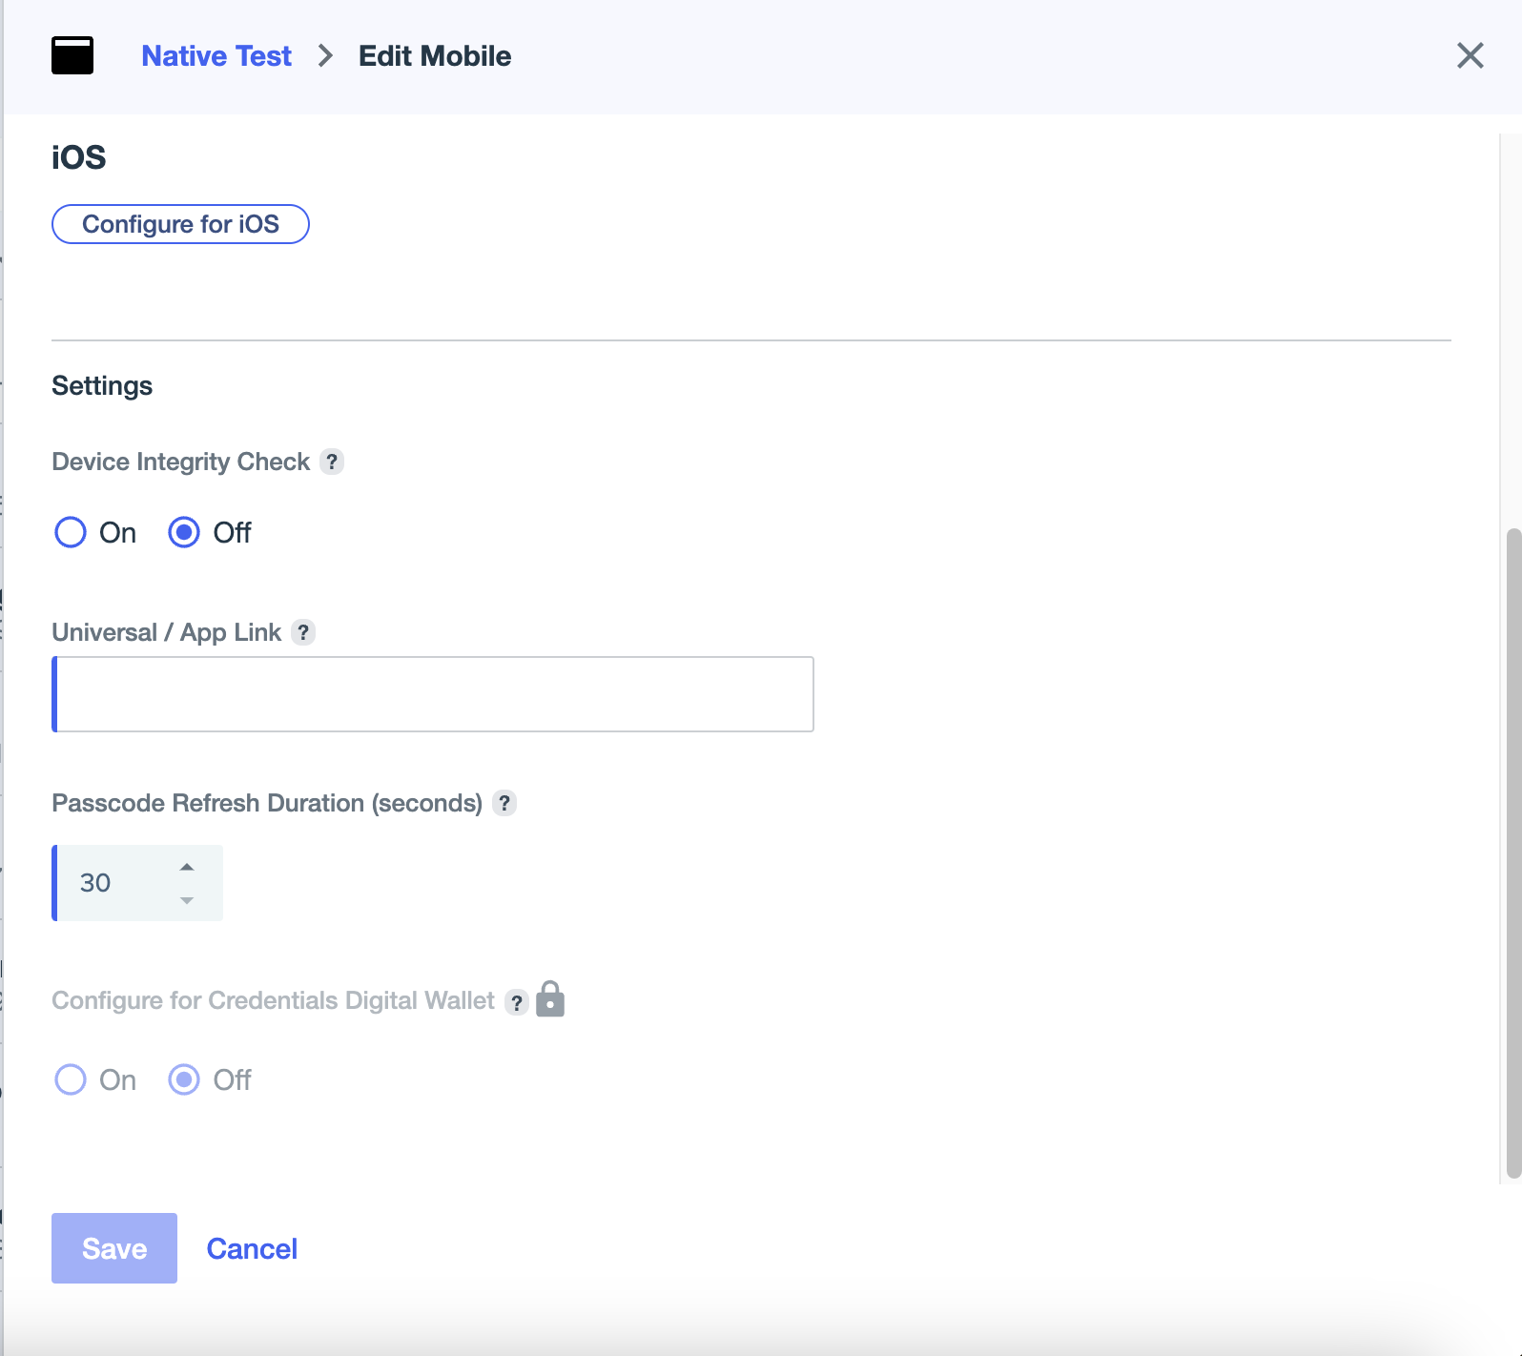
Task: Open help for Passcode Refresh Duration
Action: point(504,803)
